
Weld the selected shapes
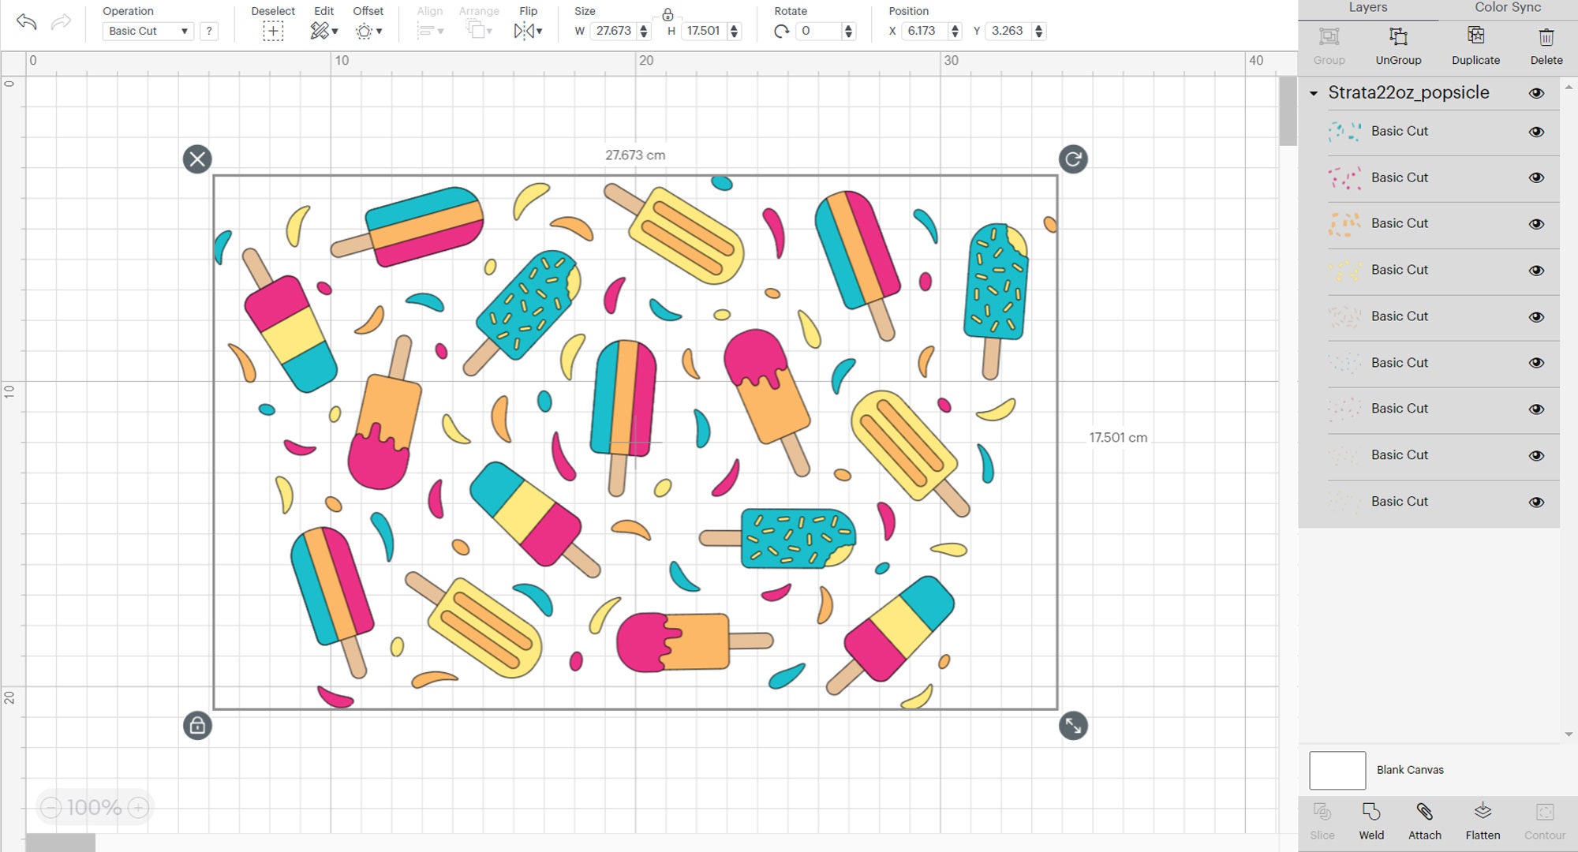pyautogui.click(x=1372, y=820)
